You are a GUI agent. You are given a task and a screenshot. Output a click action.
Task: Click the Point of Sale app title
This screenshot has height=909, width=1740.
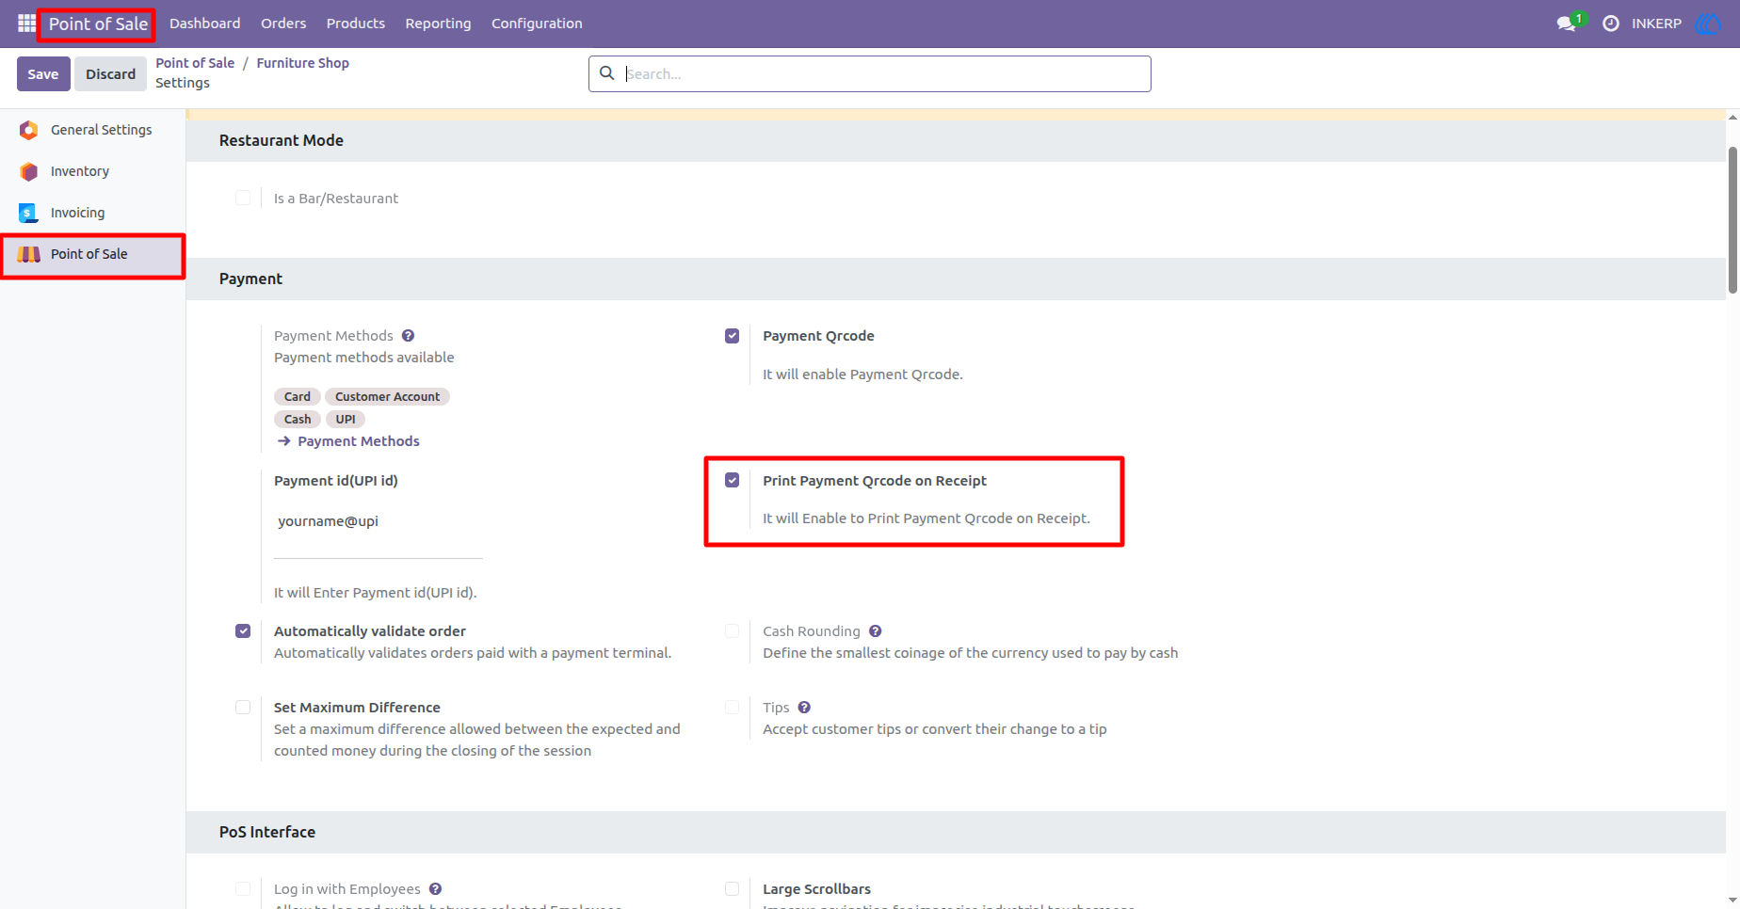(98, 24)
